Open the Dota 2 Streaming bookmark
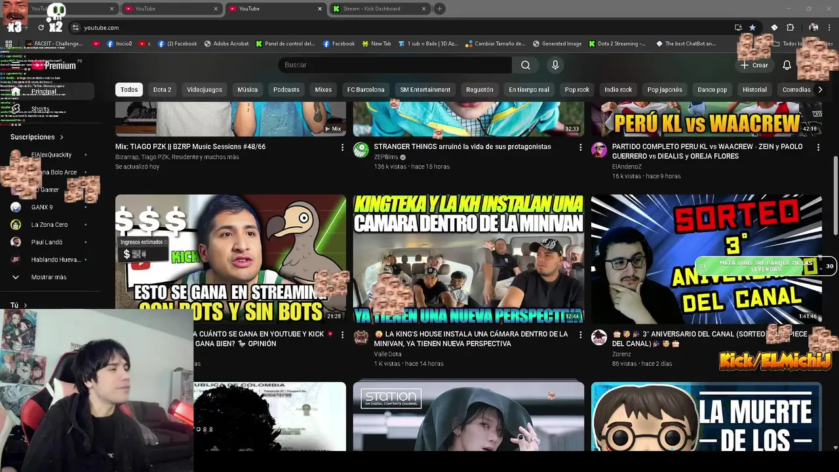This screenshot has width=839, height=472. [x=617, y=44]
